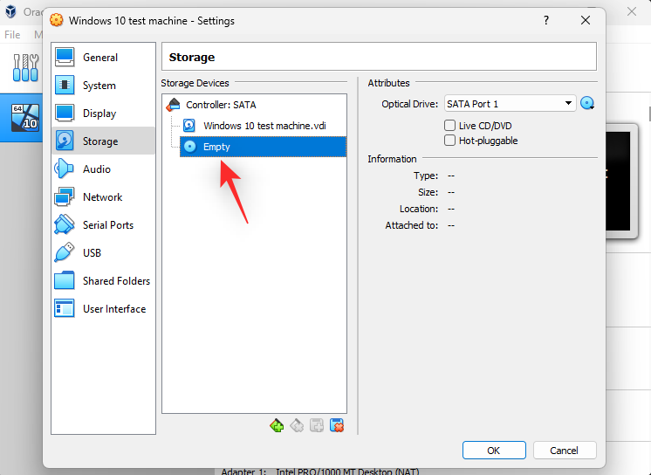The image size is (651, 475).
Task: Click the Serial Ports connector icon
Action: pyautogui.click(x=65, y=224)
